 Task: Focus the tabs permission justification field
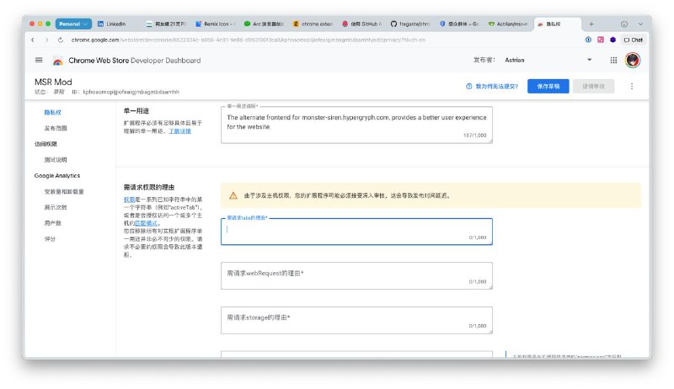tap(356, 232)
